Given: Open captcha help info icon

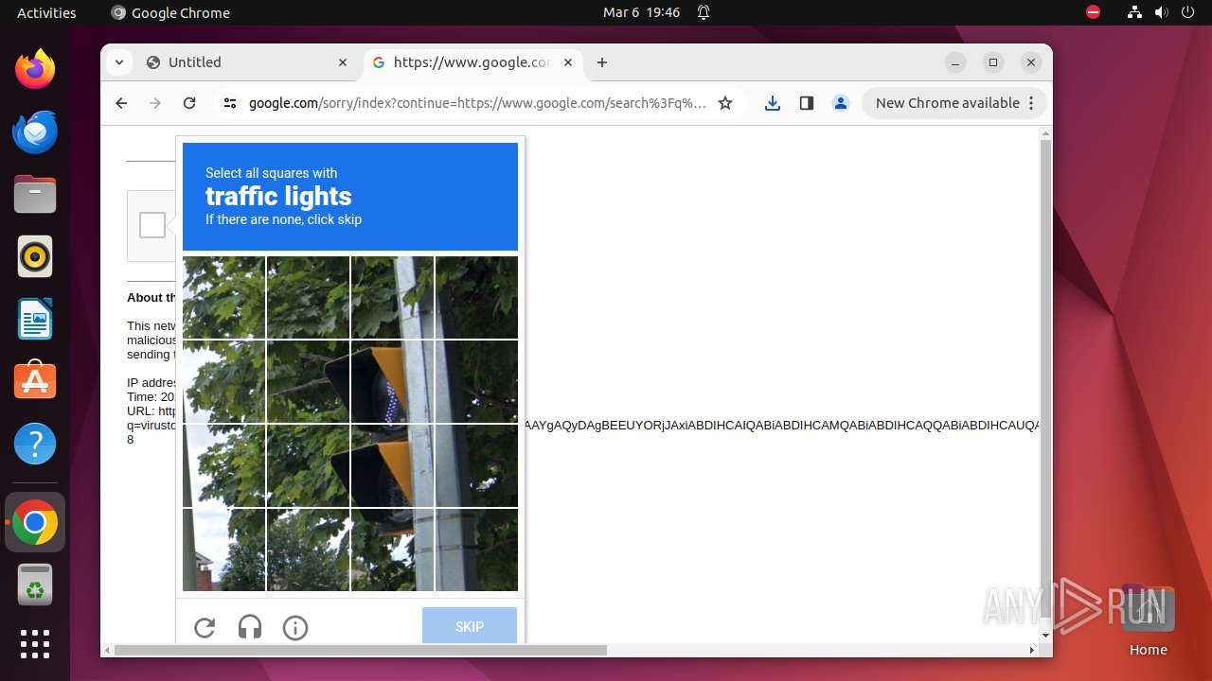Looking at the screenshot, I should 295,627.
